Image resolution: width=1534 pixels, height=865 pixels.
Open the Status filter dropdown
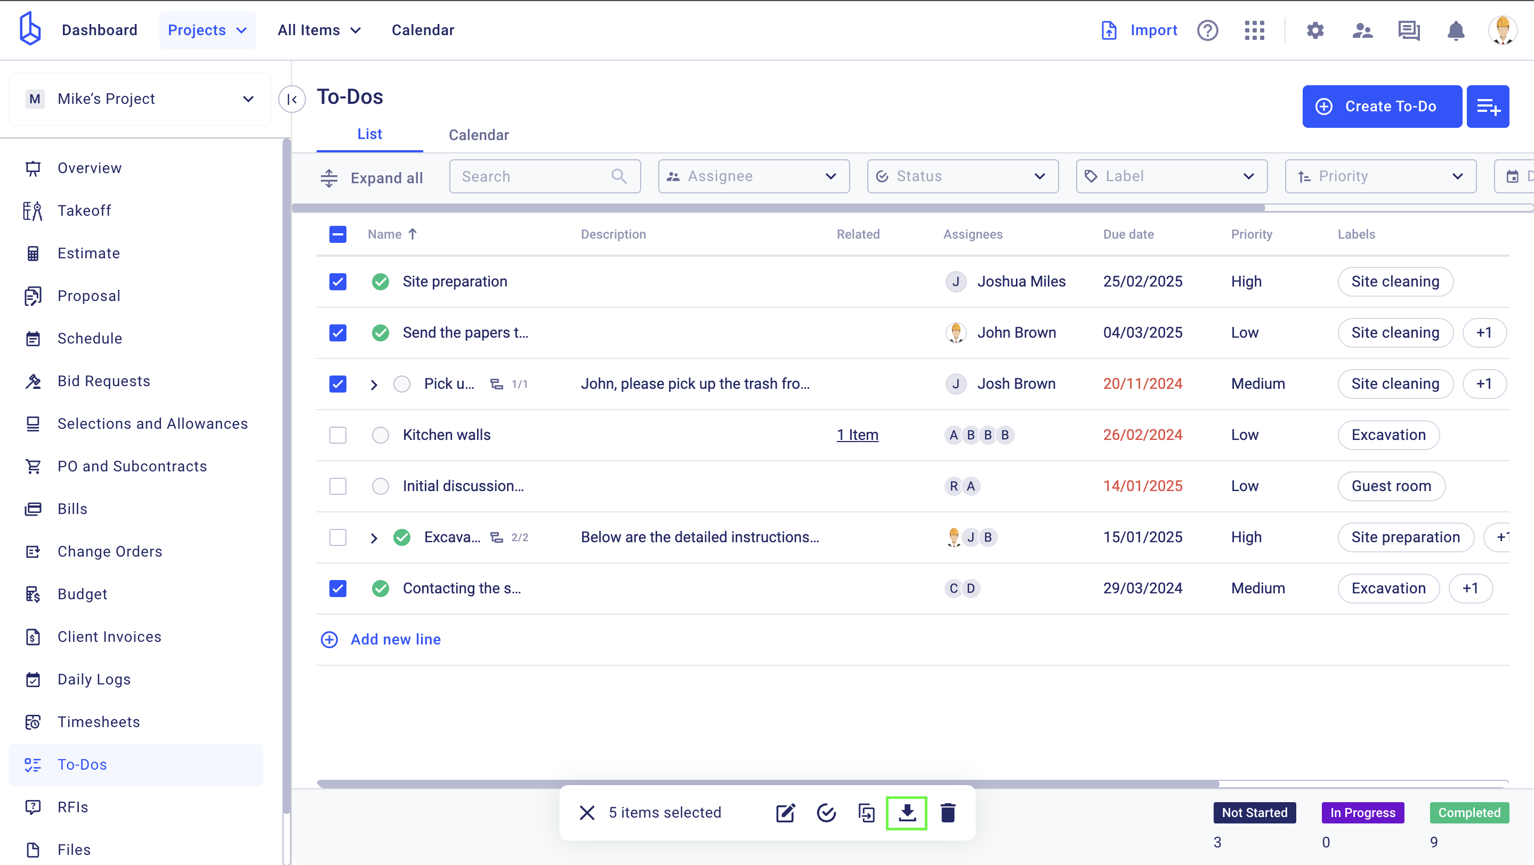[x=962, y=176]
